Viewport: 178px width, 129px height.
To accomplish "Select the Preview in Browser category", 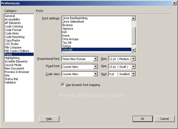I will pyautogui.click(x=17, y=72).
